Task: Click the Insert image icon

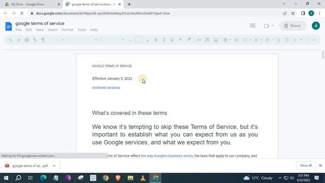Action: pos(216,40)
